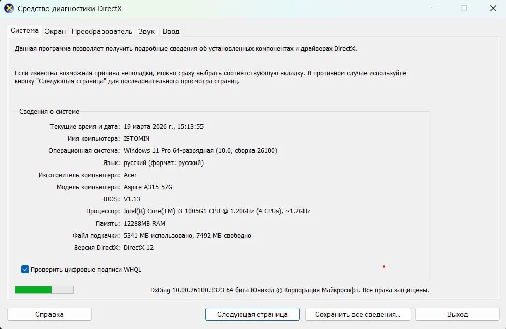The height and width of the screenshot is (329, 506).
Task: Open the Преобразователь tab
Action: coord(102,31)
